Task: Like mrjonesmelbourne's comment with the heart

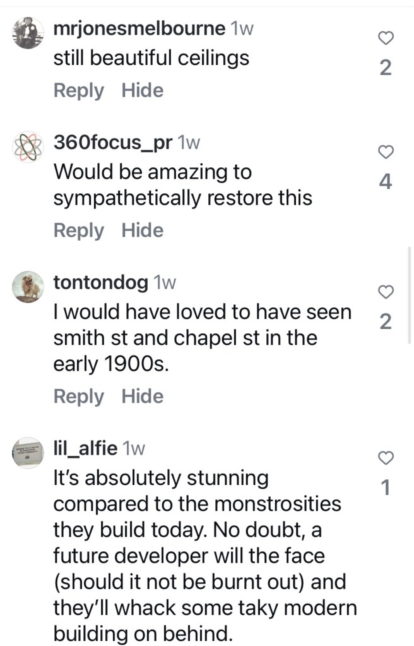Action: [386, 39]
